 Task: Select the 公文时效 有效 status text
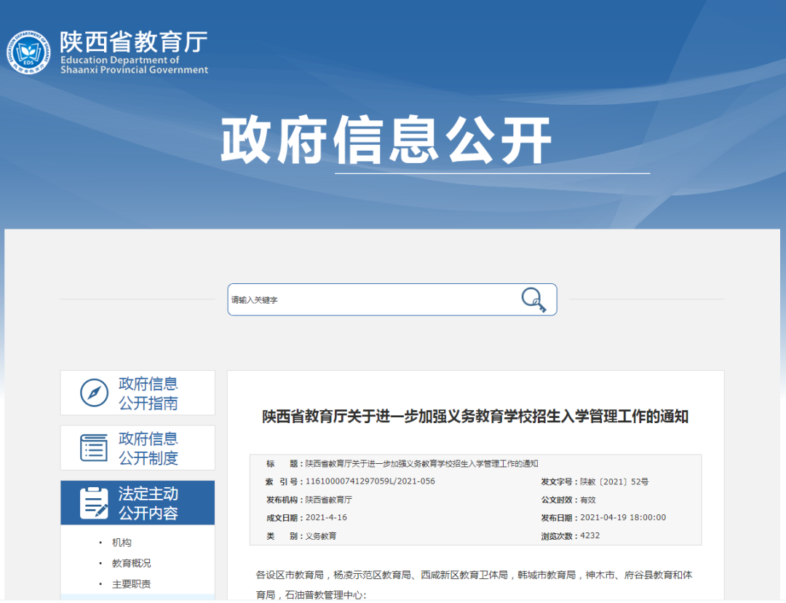click(575, 501)
